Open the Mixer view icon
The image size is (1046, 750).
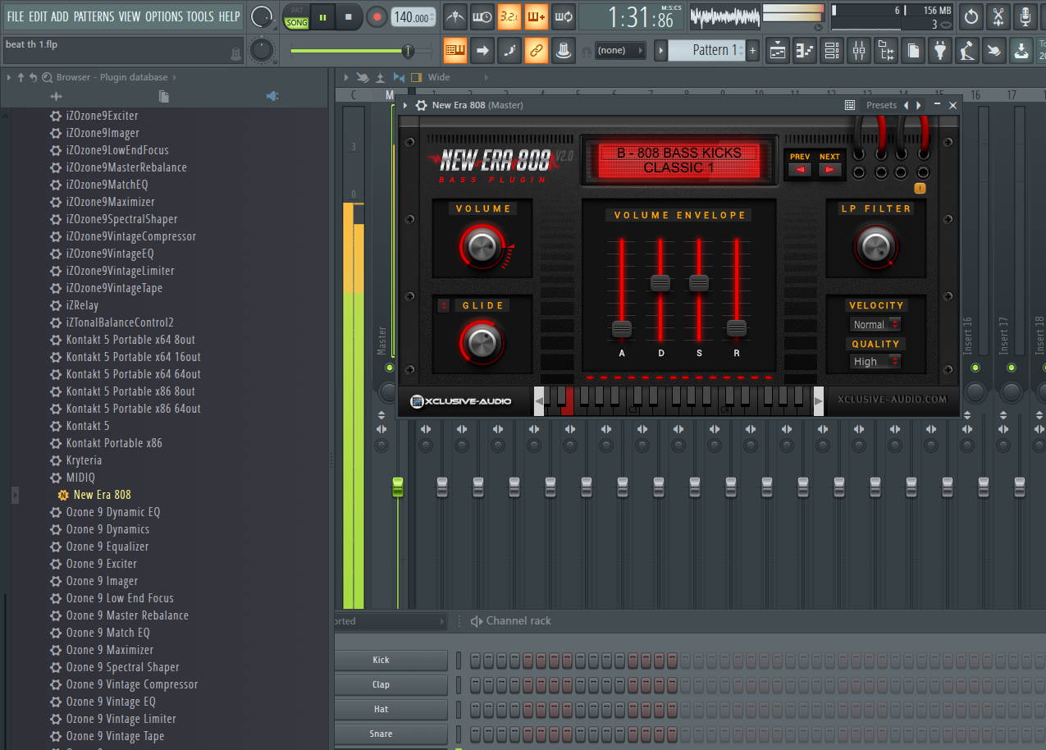pos(859,51)
